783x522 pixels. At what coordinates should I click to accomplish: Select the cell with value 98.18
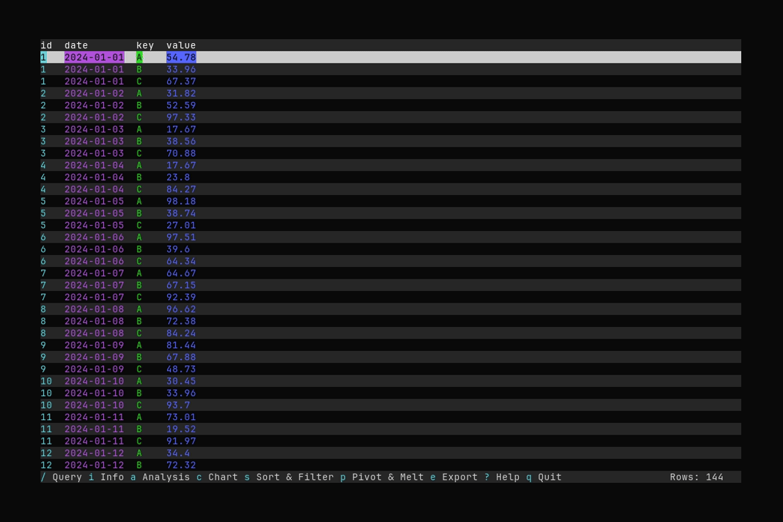(x=181, y=201)
